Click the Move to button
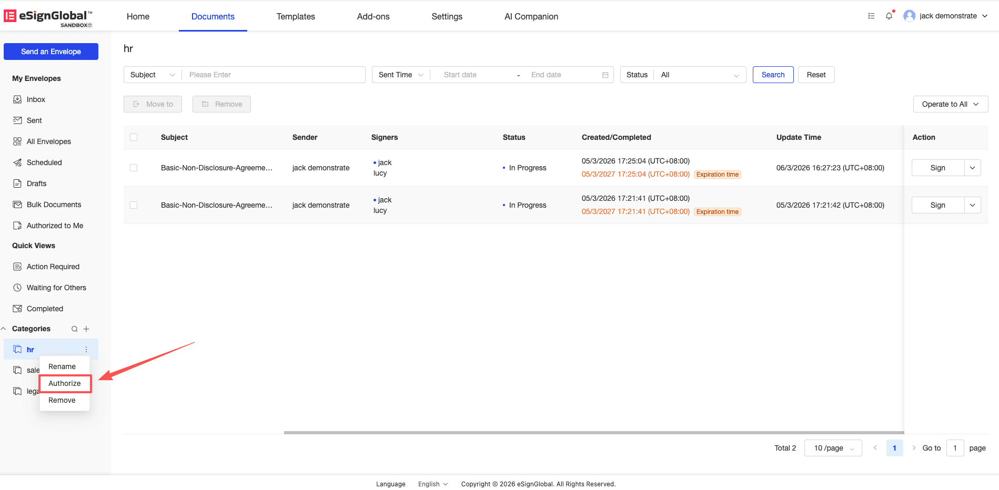 153,104
